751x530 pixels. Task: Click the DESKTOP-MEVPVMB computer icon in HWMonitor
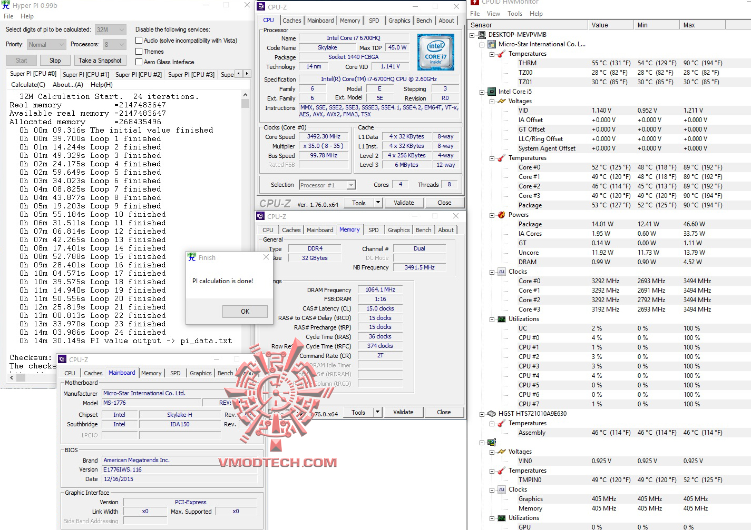[481, 35]
